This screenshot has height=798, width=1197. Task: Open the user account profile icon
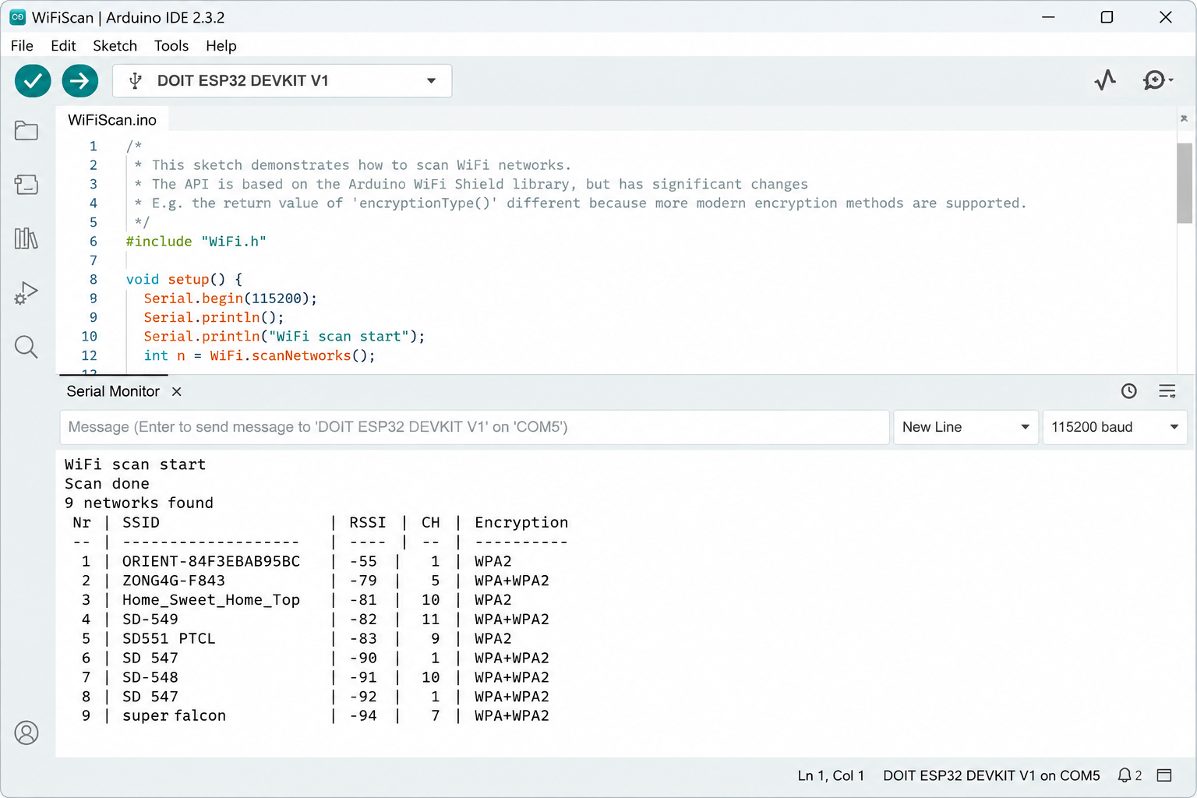(x=26, y=733)
